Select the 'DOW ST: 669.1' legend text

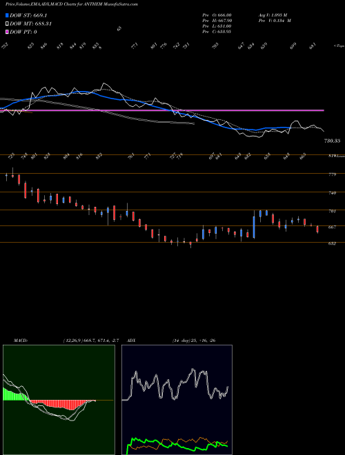click(28, 15)
